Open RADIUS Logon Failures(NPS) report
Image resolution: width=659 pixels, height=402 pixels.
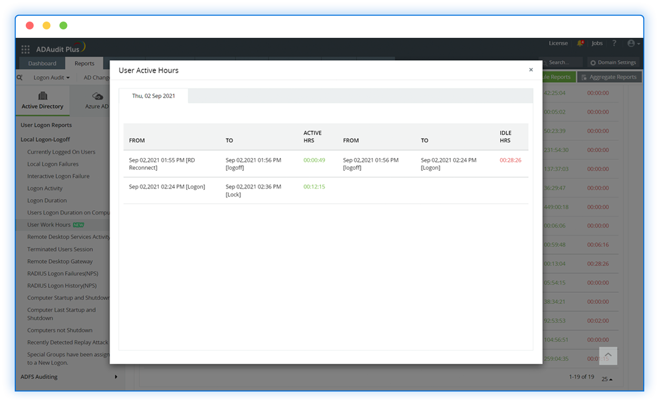[63, 273]
